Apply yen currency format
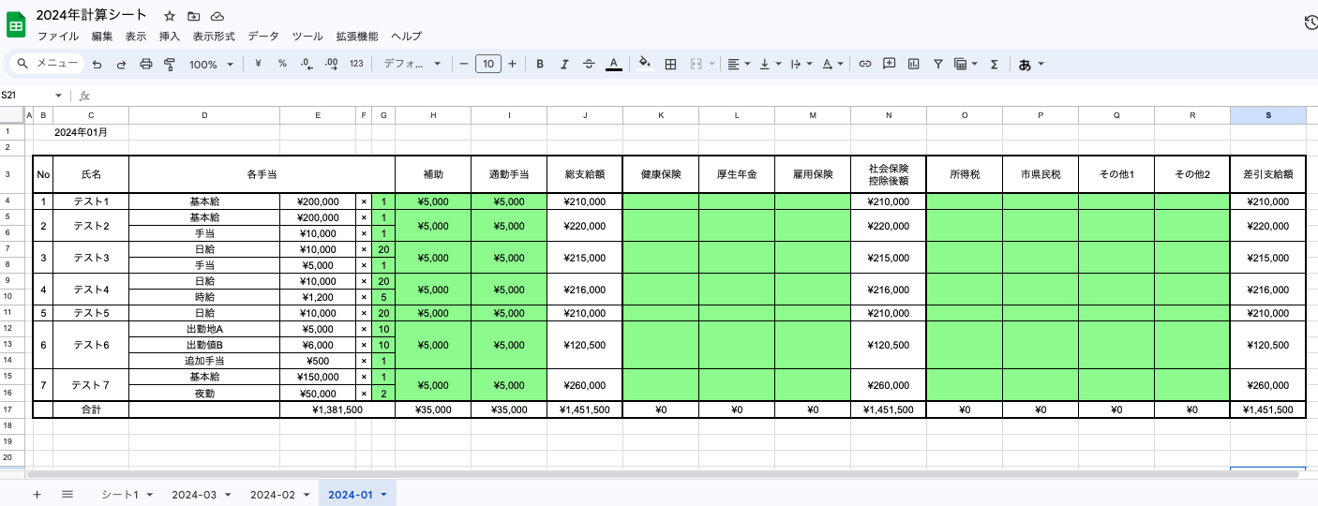 point(258,65)
